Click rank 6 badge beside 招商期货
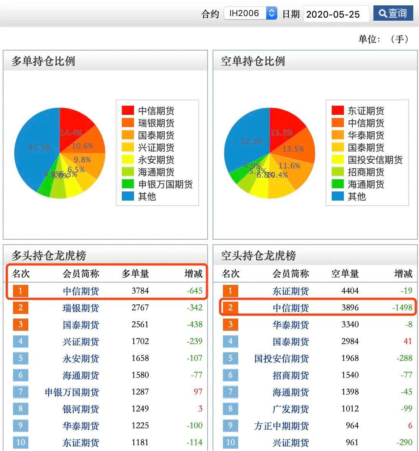This screenshot has height=451, width=419. tap(230, 375)
